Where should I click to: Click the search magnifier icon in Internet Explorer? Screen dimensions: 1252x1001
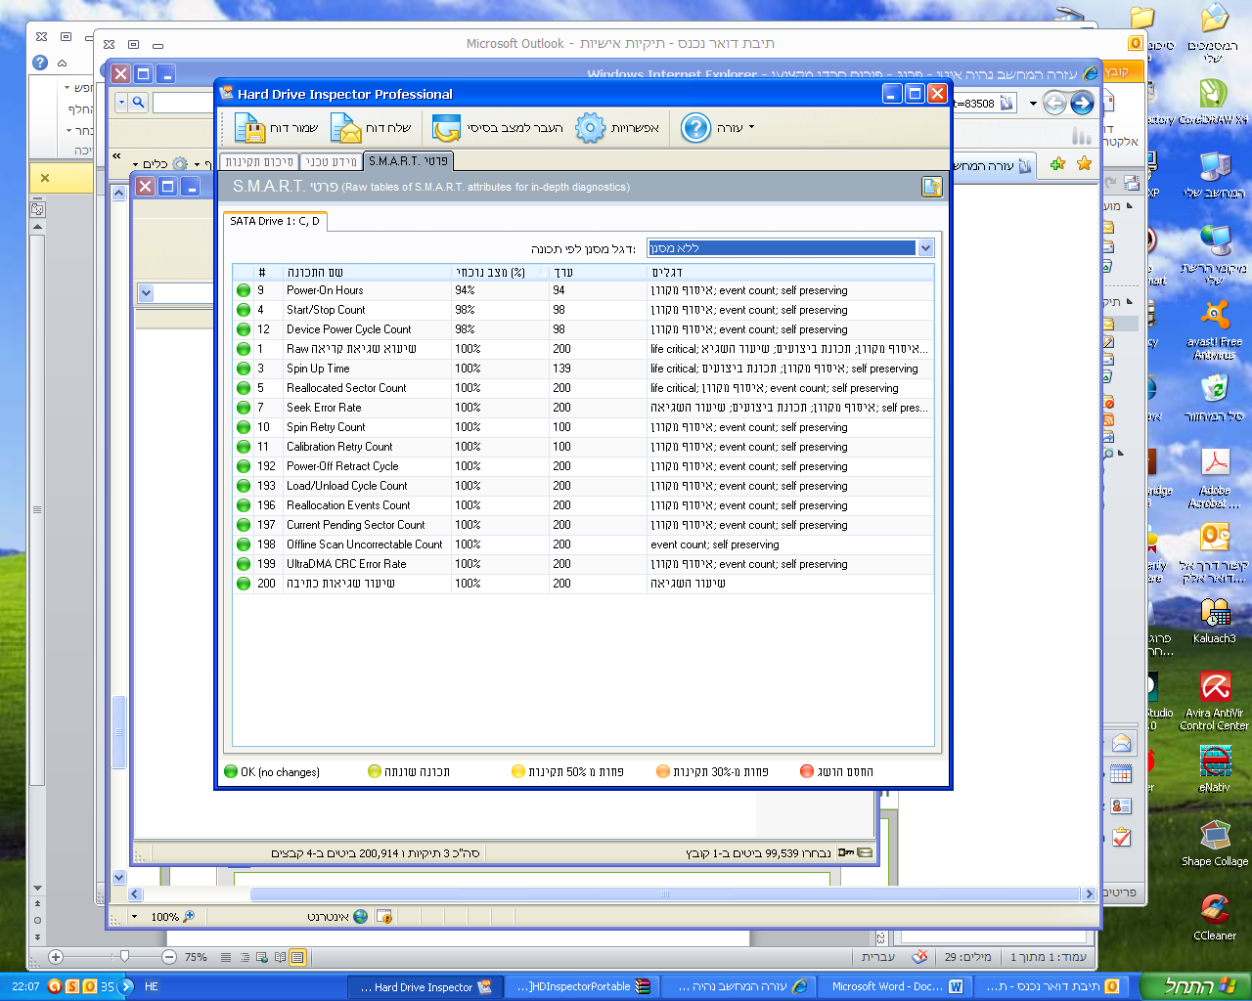click(x=139, y=102)
